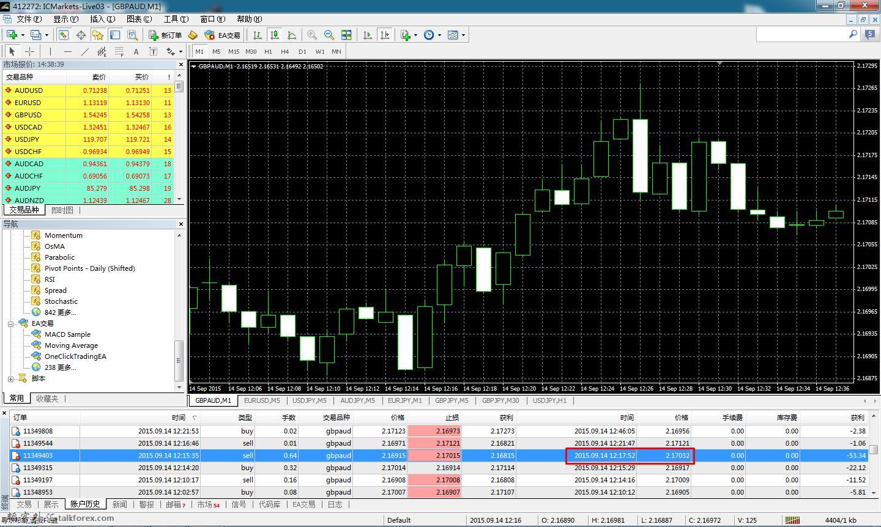The width and height of the screenshot is (881, 527).
Task: Select the equidistant channel tool
Action: 102,51
